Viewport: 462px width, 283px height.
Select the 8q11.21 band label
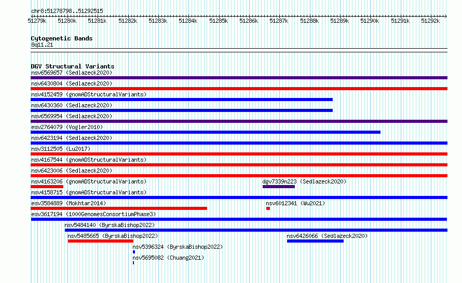tap(42, 45)
